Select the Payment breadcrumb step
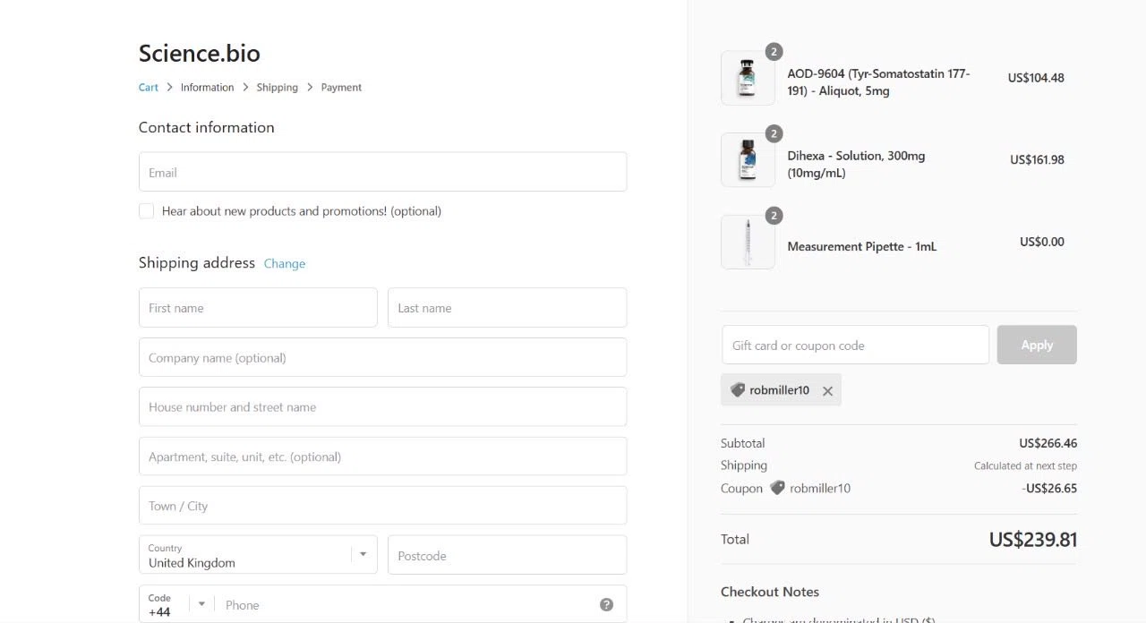Image resolution: width=1146 pixels, height=623 pixels. pos(341,87)
